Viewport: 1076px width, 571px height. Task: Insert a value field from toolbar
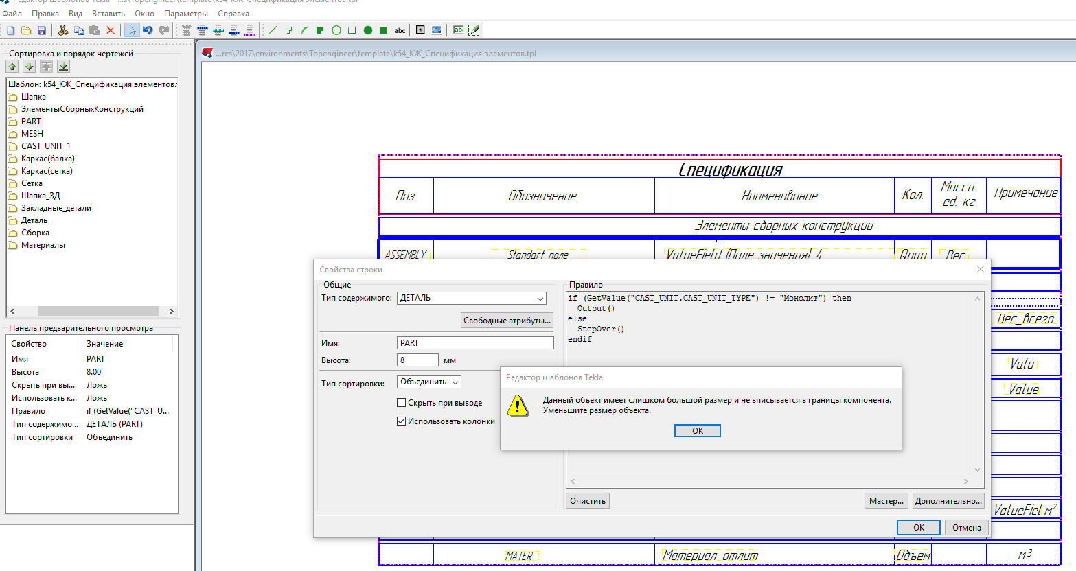point(458,30)
